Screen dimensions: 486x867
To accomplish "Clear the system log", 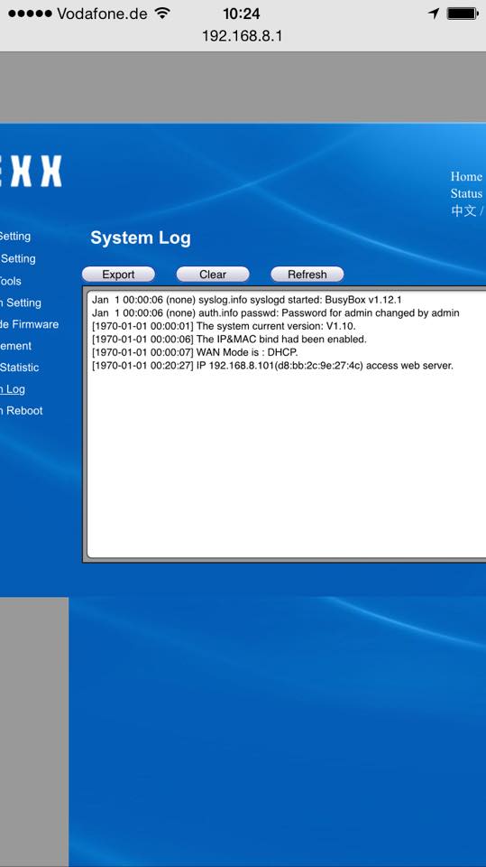I will tap(213, 275).
